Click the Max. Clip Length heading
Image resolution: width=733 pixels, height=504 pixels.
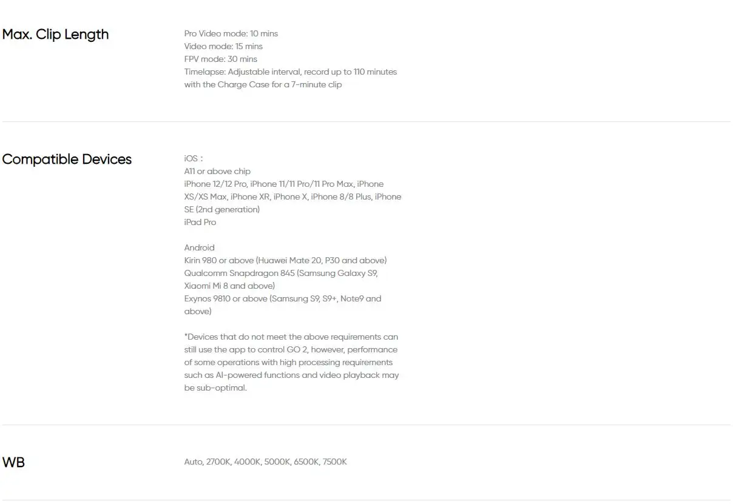[x=56, y=35]
